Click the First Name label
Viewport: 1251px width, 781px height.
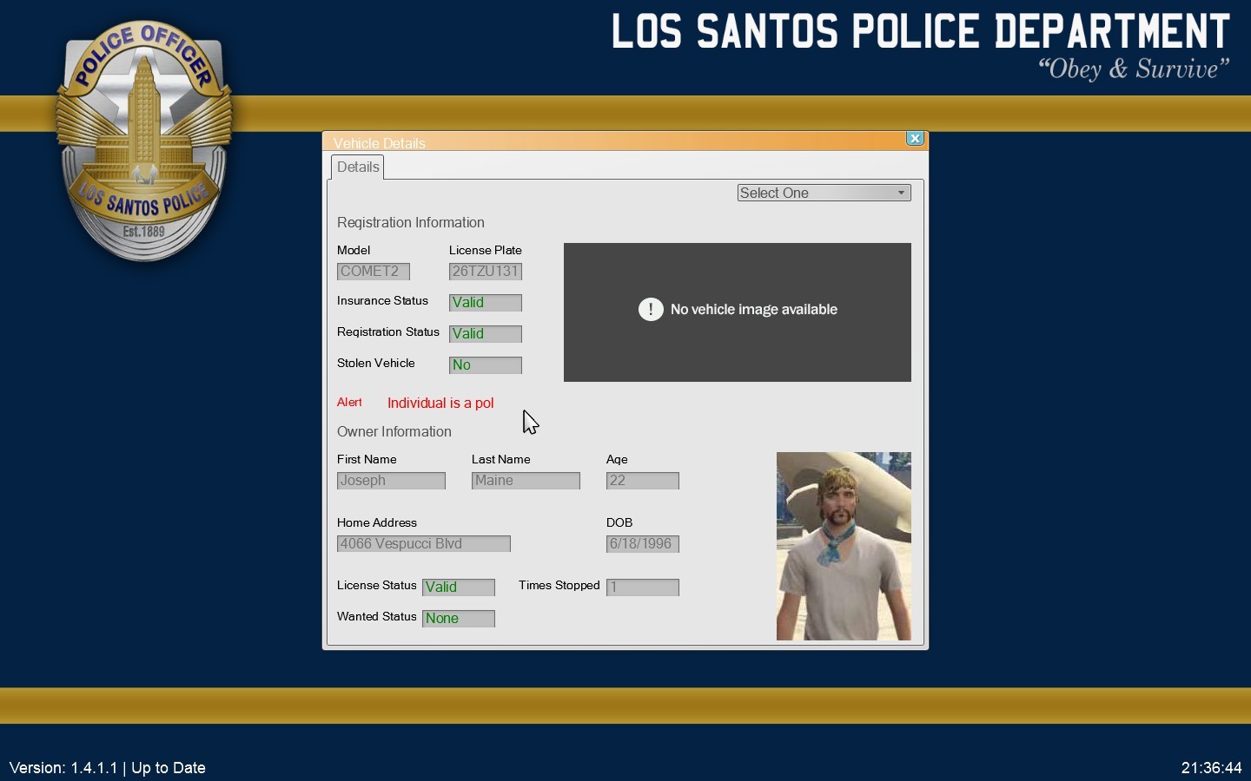367,460
